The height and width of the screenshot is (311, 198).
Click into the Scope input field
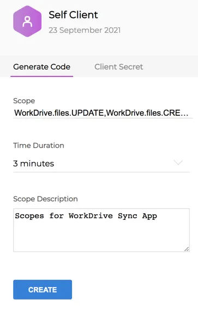click(103, 113)
